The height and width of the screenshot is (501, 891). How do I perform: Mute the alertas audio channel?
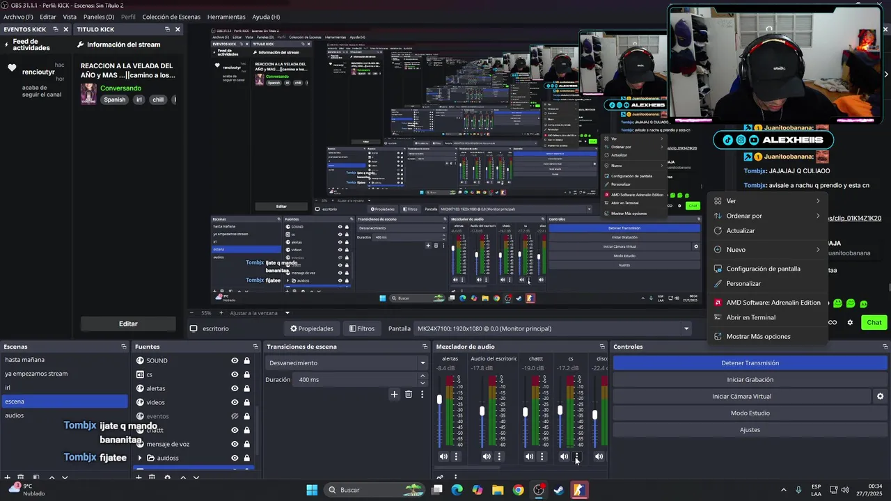click(x=443, y=456)
